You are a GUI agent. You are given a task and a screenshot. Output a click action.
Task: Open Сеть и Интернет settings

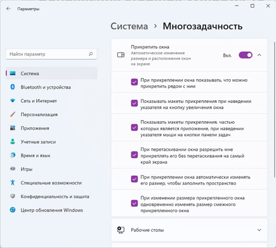click(52, 101)
